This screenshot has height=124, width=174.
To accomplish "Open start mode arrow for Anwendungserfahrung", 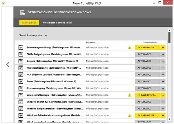I will point(163,48).
